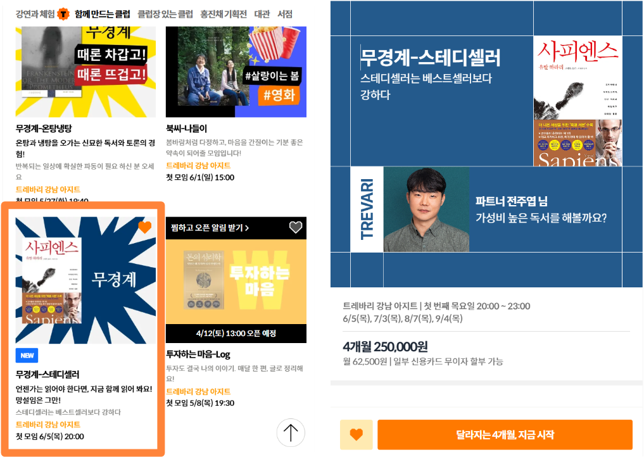
Task: Select the 클럽장 있는 클럽 tab
Action: 165,14
